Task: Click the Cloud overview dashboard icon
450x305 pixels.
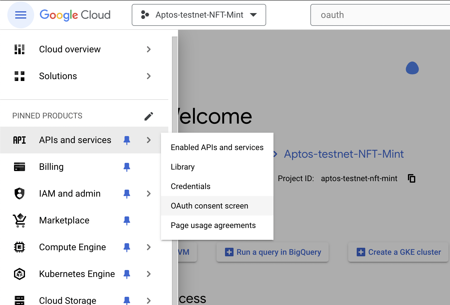Action: (20, 49)
